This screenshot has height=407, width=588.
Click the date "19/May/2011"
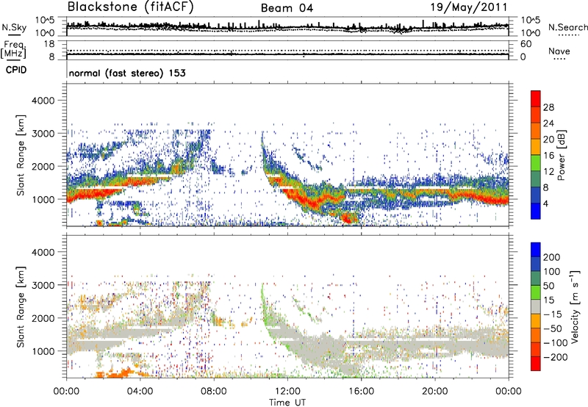(x=469, y=7)
